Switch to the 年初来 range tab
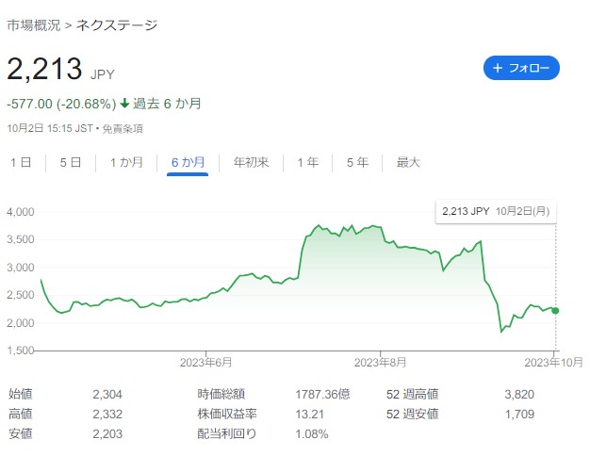Viewport: 590px width, 456px height. [x=251, y=163]
